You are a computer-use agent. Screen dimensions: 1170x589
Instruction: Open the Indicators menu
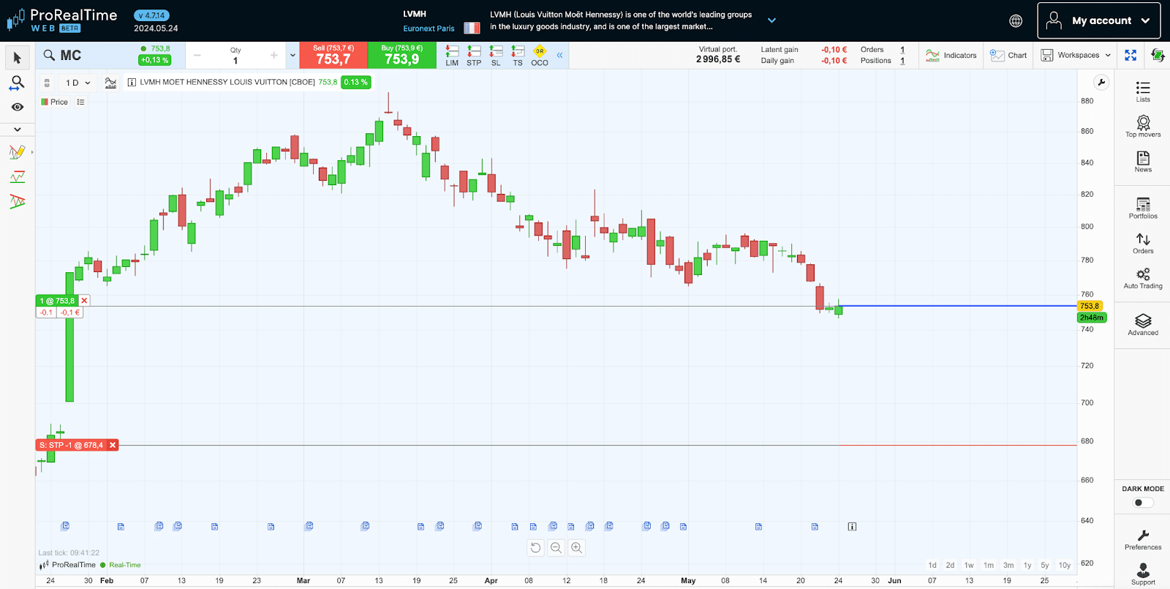click(951, 55)
